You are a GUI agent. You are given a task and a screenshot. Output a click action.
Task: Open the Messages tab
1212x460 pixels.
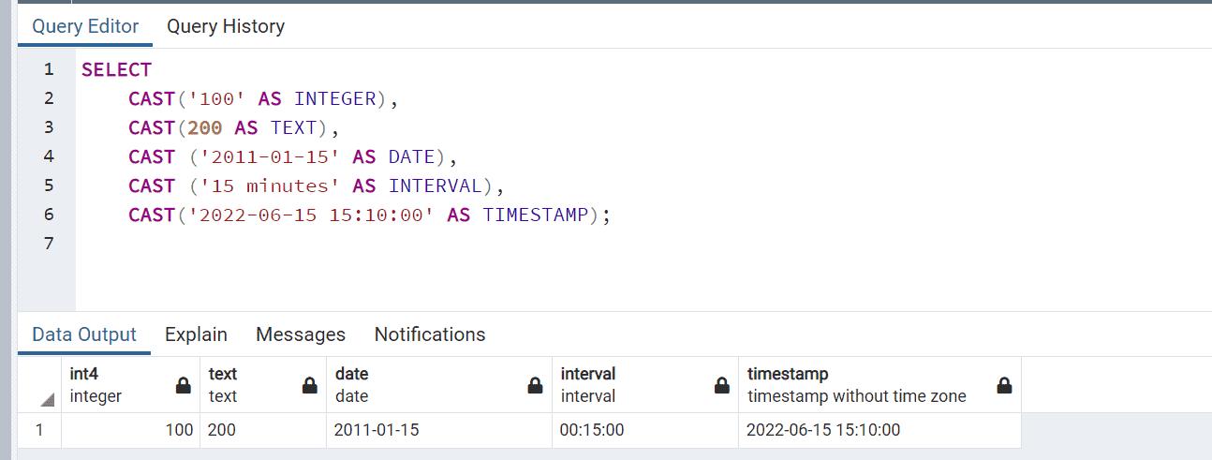pyautogui.click(x=301, y=334)
